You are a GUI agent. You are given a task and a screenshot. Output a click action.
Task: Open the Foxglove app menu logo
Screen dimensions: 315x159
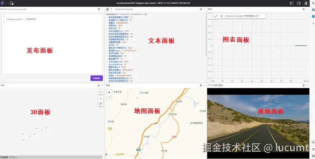[3, 3]
